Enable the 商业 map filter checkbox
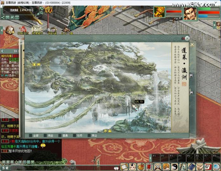 coord(89,136)
